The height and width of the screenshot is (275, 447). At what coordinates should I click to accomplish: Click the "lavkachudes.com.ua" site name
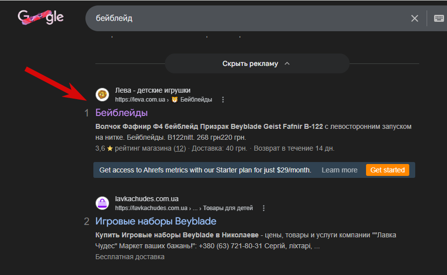click(147, 199)
